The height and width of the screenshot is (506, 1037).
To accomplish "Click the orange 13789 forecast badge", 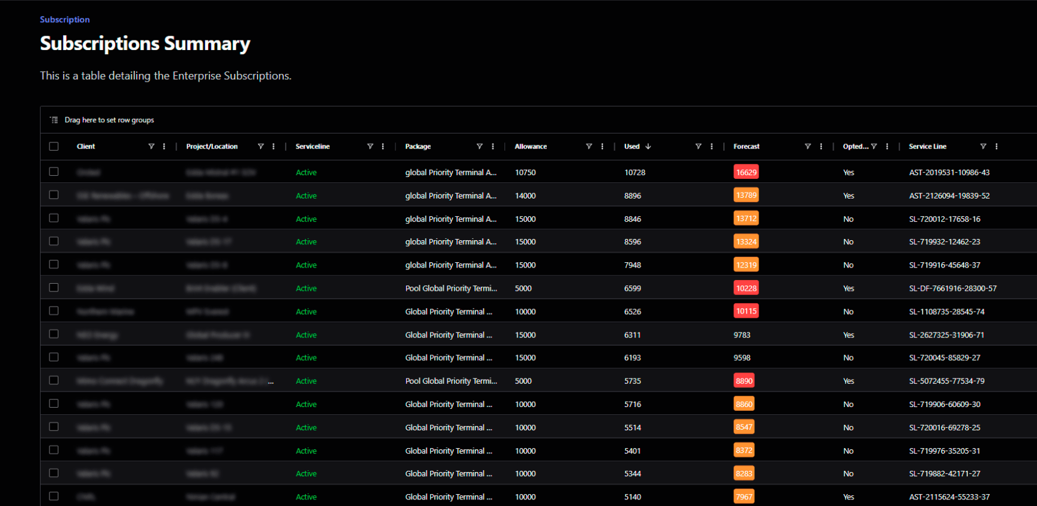I will 746,195.
